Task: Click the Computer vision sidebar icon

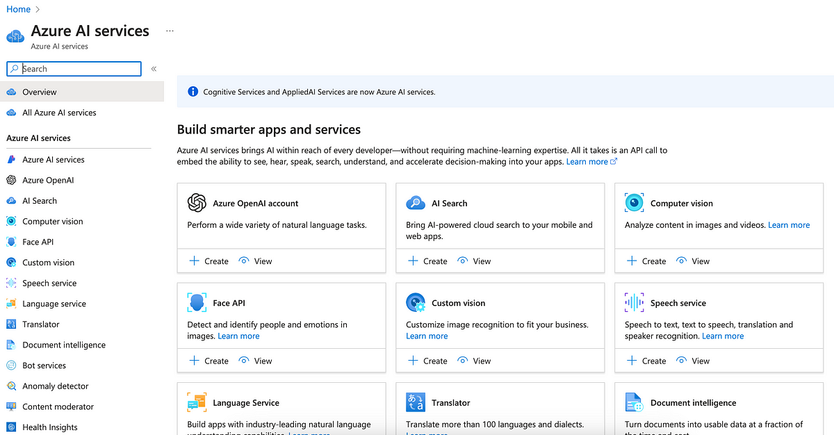Action: (11, 222)
